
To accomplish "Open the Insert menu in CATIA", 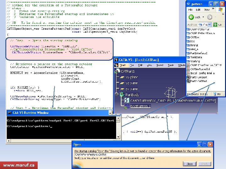I will click(160, 65).
